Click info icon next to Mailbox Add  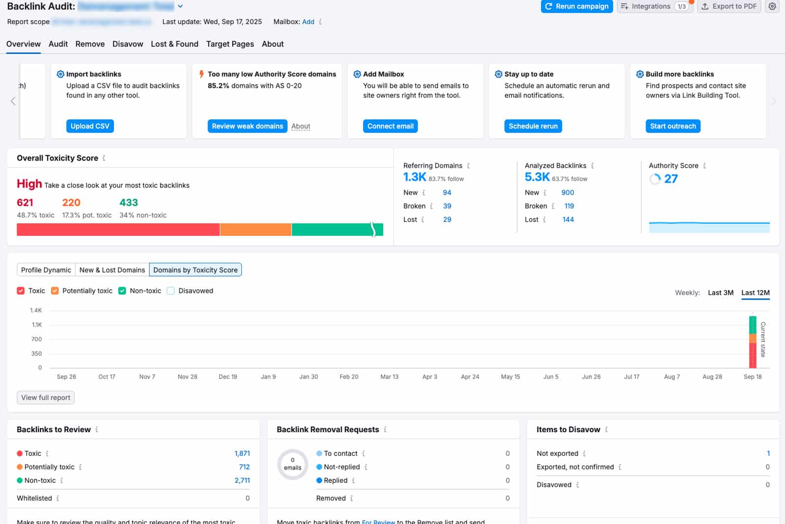pos(320,22)
